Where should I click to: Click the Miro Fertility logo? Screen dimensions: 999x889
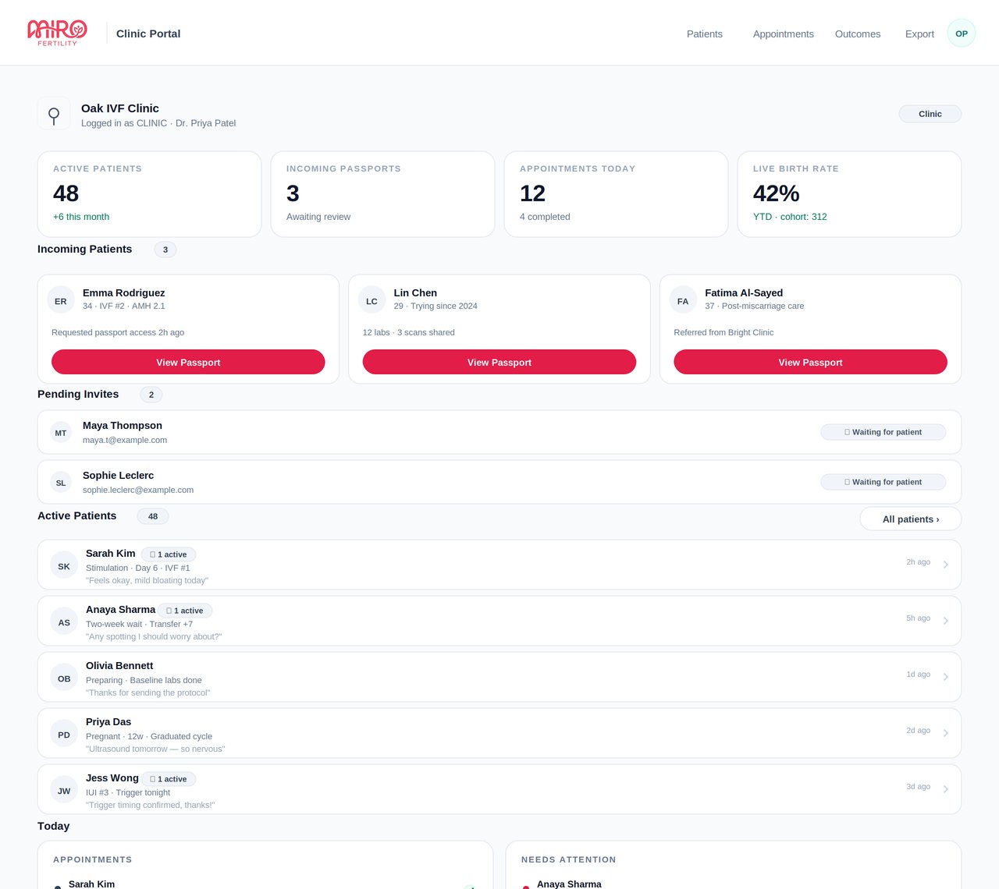(x=57, y=33)
